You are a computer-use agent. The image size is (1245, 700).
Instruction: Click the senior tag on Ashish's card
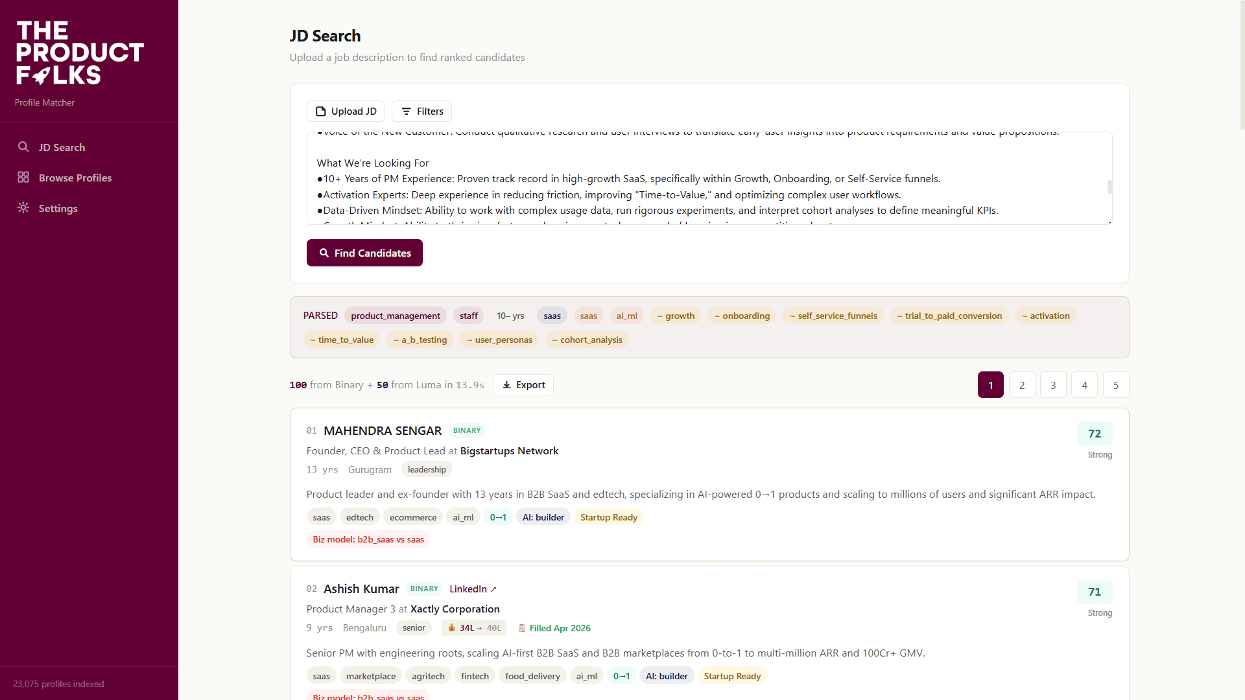pyautogui.click(x=414, y=627)
